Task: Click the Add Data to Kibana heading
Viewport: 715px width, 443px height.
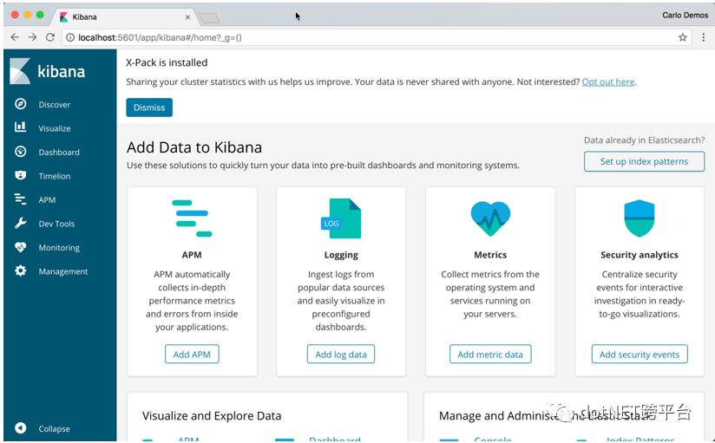Action: [194, 147]
